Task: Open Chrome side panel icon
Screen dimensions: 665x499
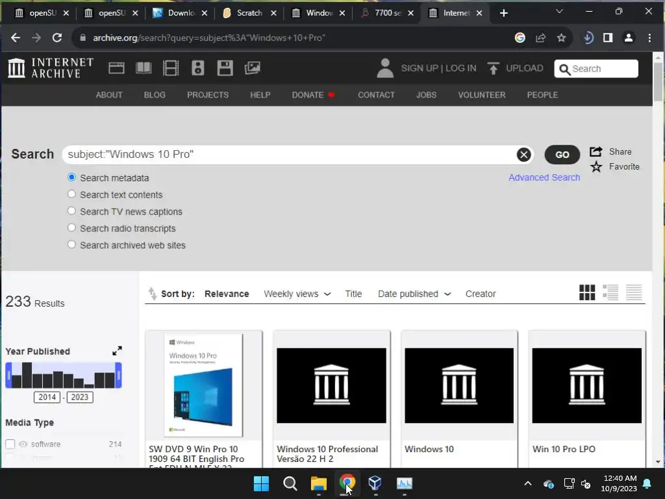Action: pyautogui.click(x=608, y=38)
